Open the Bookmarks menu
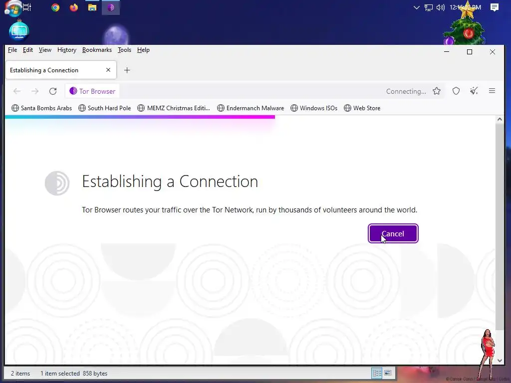 coord(97,50)
